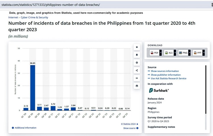This screenshot has height=136, width=213.
Task: Click Show sources information link
Action: pyautogui.click(x=165, y=71)
